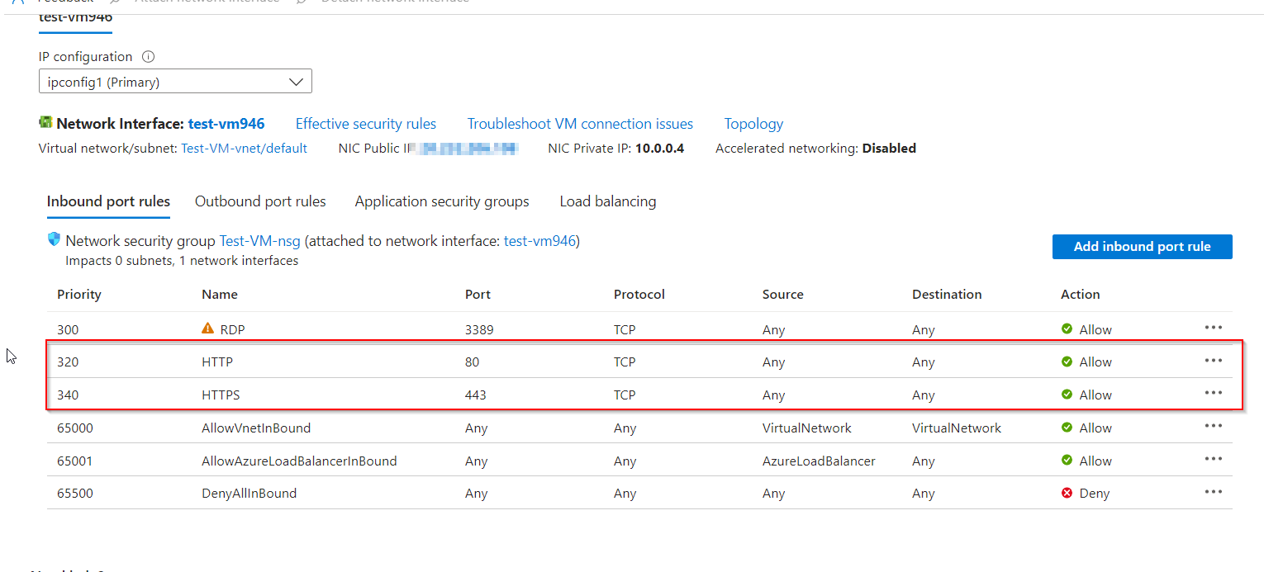Image resolution: width=1264 pixels, height=572 pixels.
Task: Click the Action column header
Action: (x=1081, y=295)
